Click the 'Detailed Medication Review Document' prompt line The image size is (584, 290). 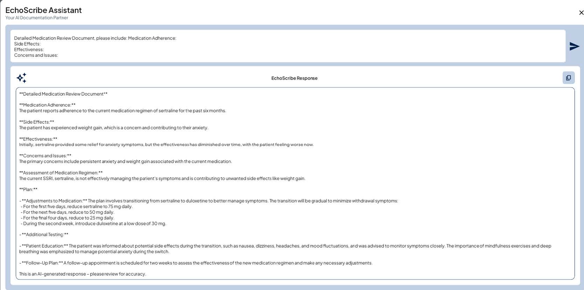95,38
